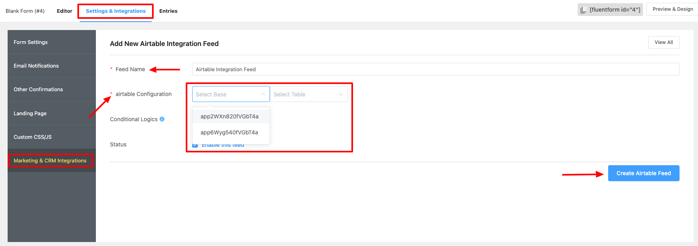Choose base app6Wyg540fVGbT4a from list
This screenshot has width=698, height=246.
pyautogui.click(x=229, y=132)
